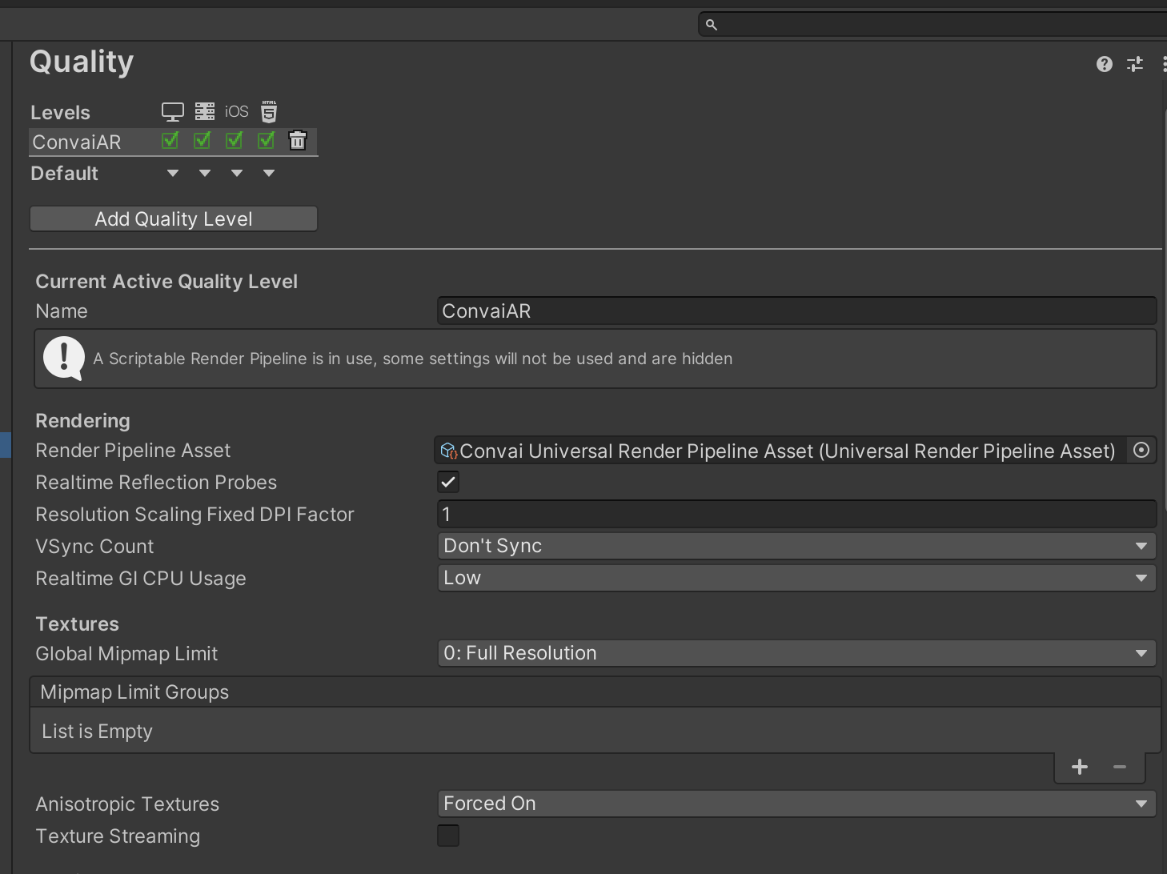Toggle ConvaiAR for WebGL platform

[x=267, y=141]
